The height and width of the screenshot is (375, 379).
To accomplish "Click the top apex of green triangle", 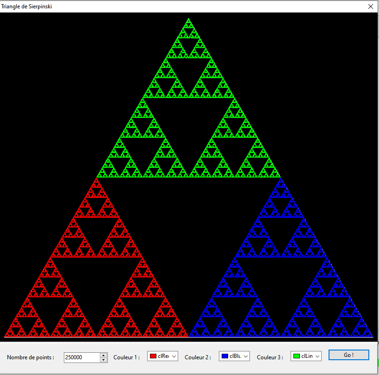I will [x=188, y=20].
